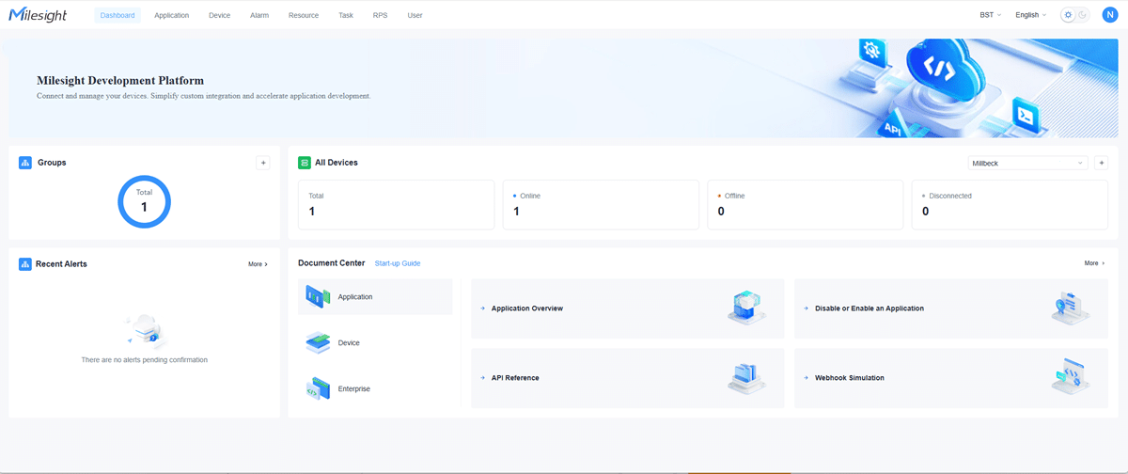Select Device document category

(375, 343)
